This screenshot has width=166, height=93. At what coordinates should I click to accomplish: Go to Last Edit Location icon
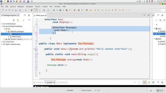116,10
